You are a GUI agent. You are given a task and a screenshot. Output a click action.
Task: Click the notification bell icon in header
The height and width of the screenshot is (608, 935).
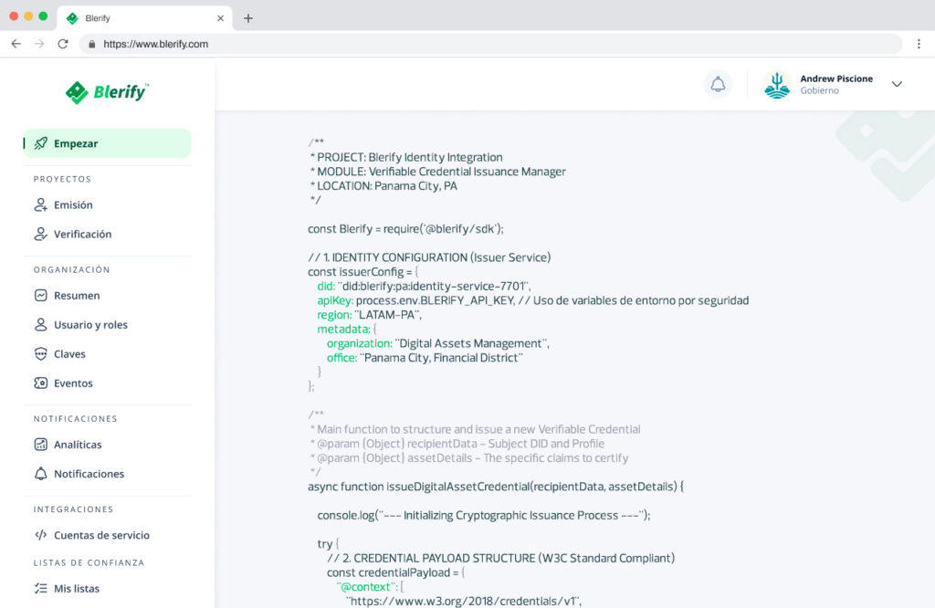[718, 85]
